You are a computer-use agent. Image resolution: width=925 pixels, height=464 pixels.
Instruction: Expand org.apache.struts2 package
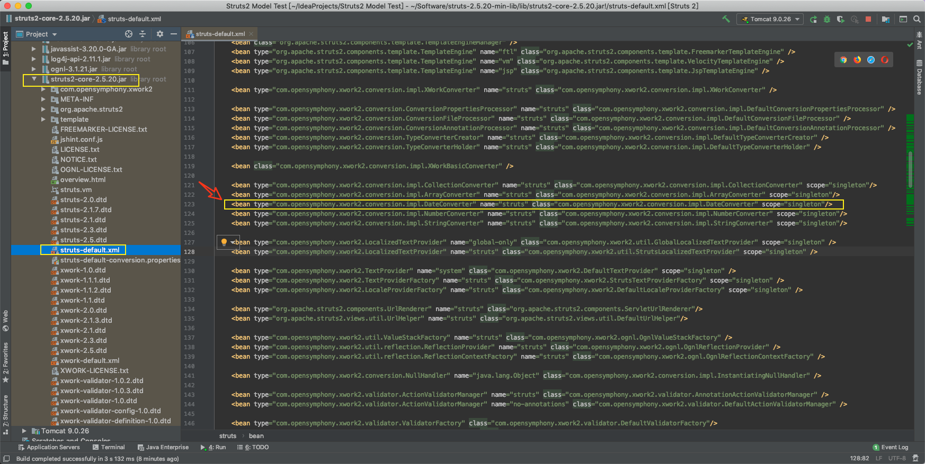click(43, 110)
